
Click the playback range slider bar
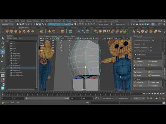[x=47, y=99]
